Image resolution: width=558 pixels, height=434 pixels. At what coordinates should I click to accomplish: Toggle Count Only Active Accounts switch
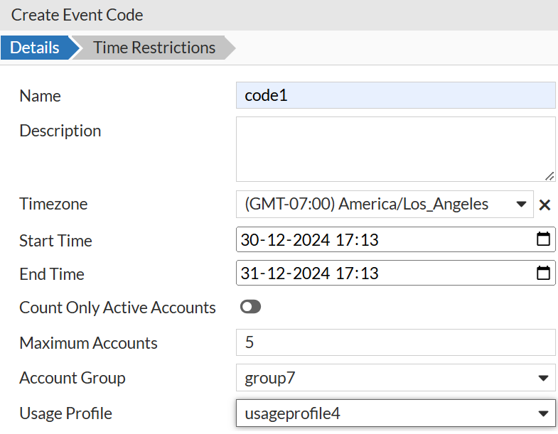pyautogui.click(x=250, y=307)
